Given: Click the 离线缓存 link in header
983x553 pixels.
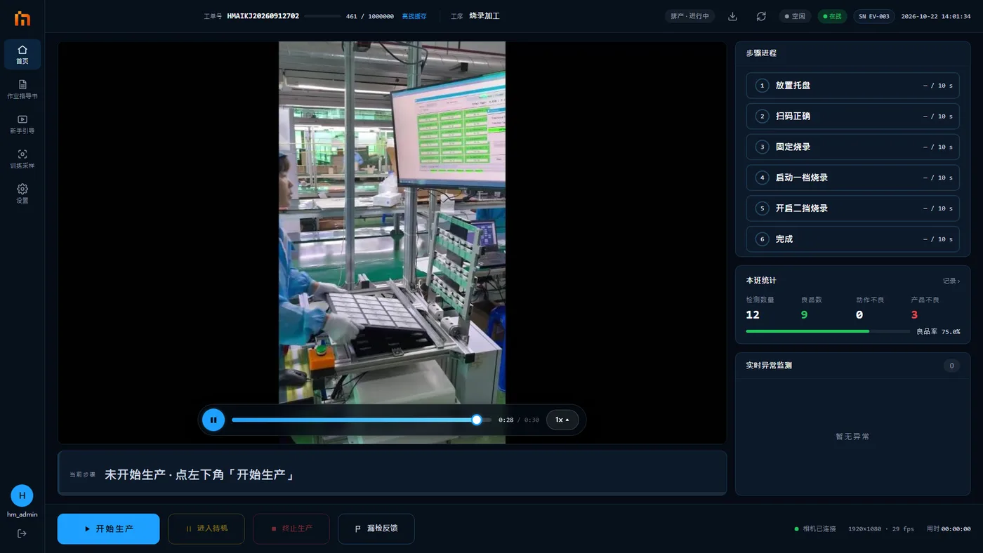Looking at the screenshot, I should [414, 16].
